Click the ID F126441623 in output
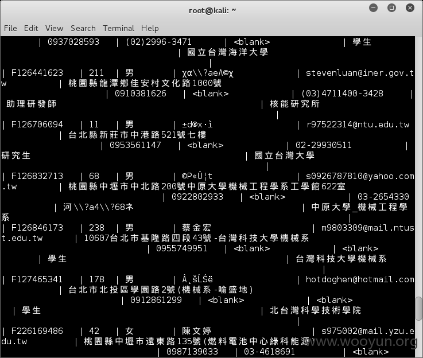Screen dimensions: 423x358 coord(37,73)
